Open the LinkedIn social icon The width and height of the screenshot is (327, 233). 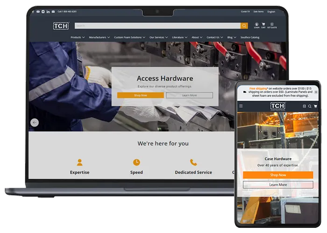click(x=48, y=12)
